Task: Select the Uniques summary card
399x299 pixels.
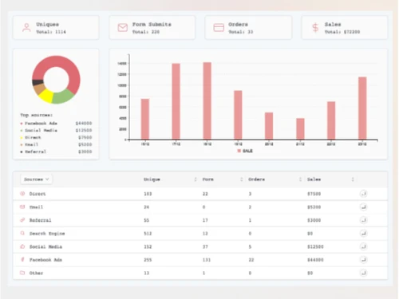Action: (x=56, y=28)
